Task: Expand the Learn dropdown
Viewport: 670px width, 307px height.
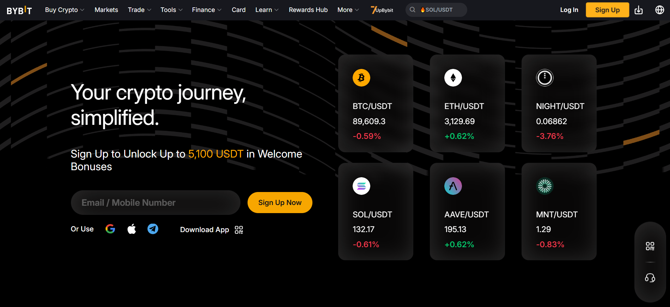Action: coord(267,10)
